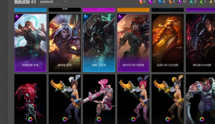Viewport: 215px width, 124px height.
Task: Open chroma wheel on the red squid creature card
Action: tap(30, 119)
